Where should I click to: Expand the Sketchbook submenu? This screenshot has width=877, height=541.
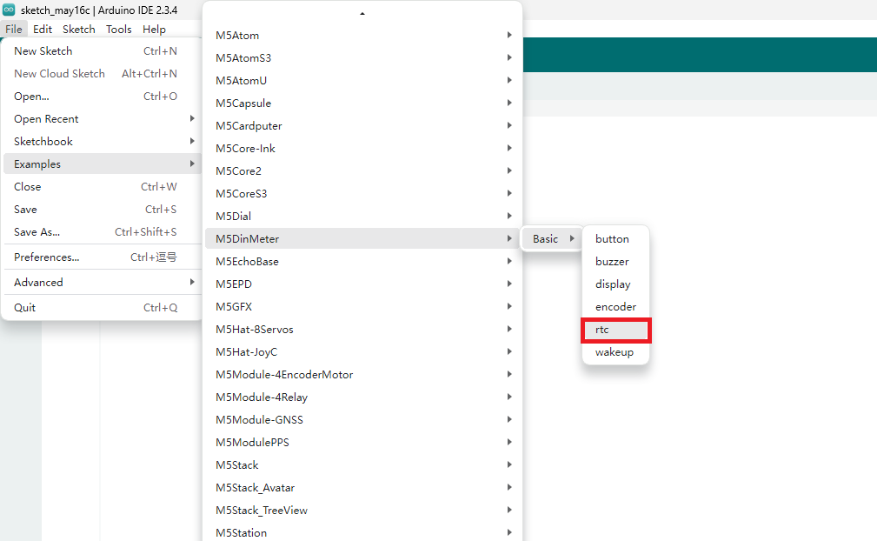point(103,141)
